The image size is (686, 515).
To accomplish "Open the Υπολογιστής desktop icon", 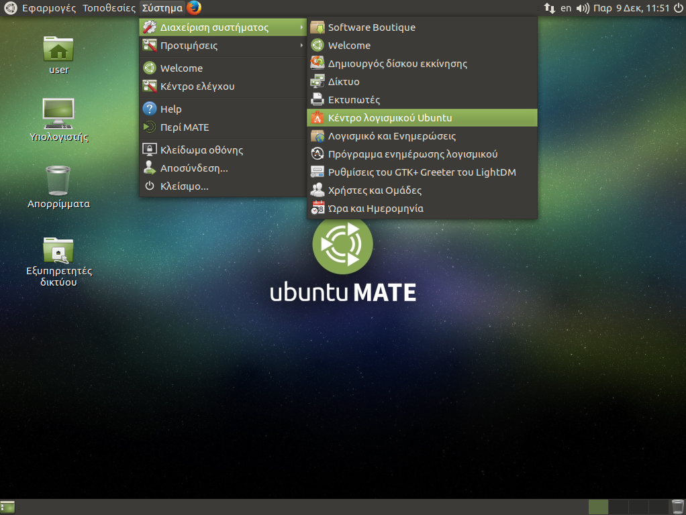I will [x=58, y=115].
